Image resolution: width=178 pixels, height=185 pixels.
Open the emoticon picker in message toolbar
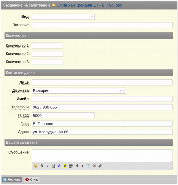[x=36, y=166]
